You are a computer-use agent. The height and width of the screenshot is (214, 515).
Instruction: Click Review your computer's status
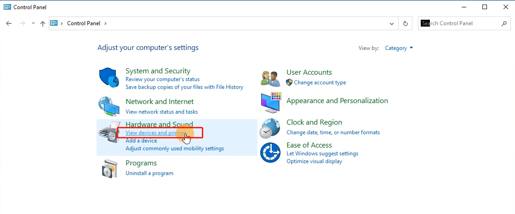(x=163, y=79)
